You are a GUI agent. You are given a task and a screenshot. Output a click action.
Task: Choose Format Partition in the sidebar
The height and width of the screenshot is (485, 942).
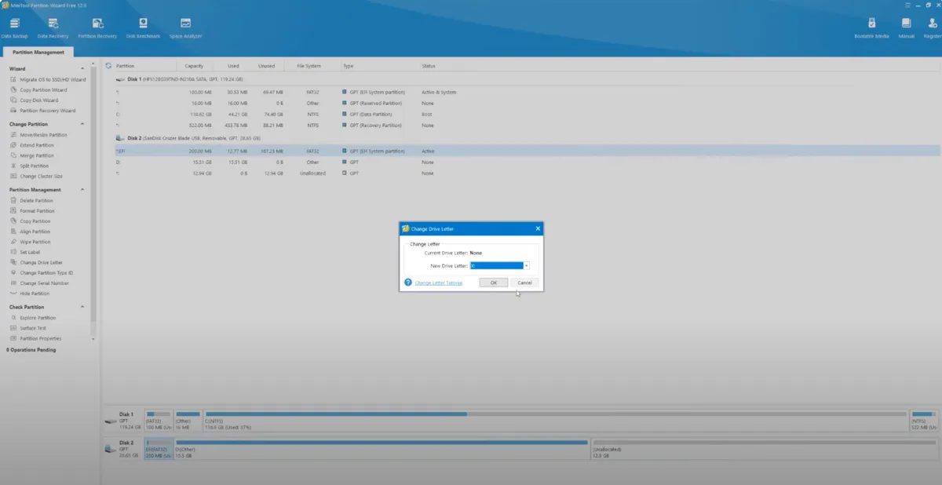click(x=37, y=211)
